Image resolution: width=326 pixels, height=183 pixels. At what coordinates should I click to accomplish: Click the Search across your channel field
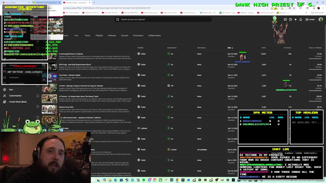click(163, 19)
